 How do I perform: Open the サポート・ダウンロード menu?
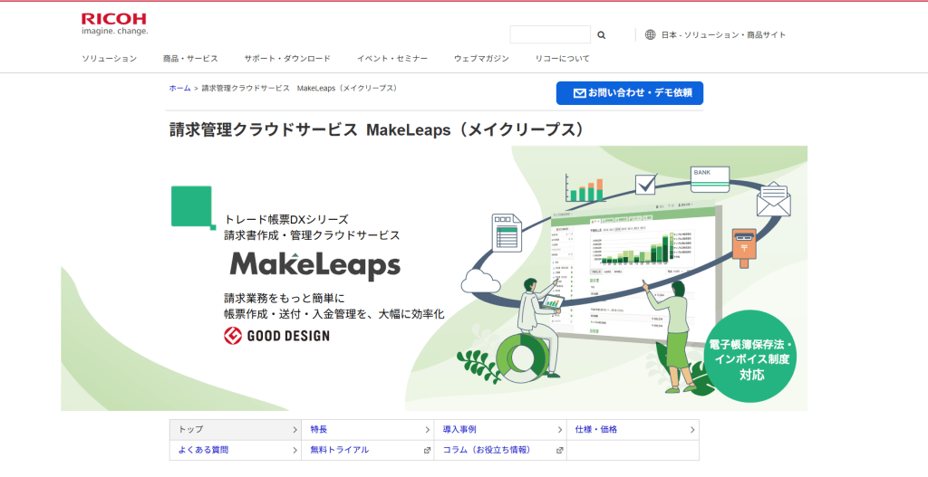(287, 59)
